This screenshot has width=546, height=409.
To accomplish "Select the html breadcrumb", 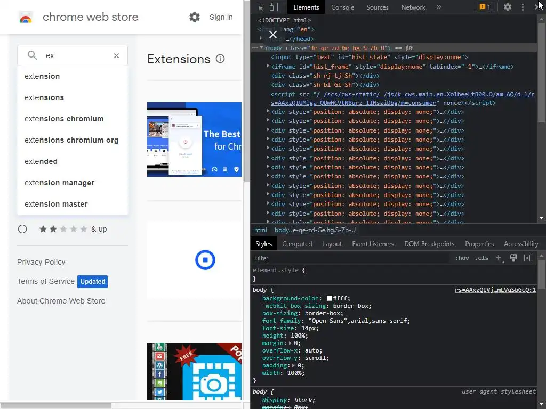I will pos(261,230).
